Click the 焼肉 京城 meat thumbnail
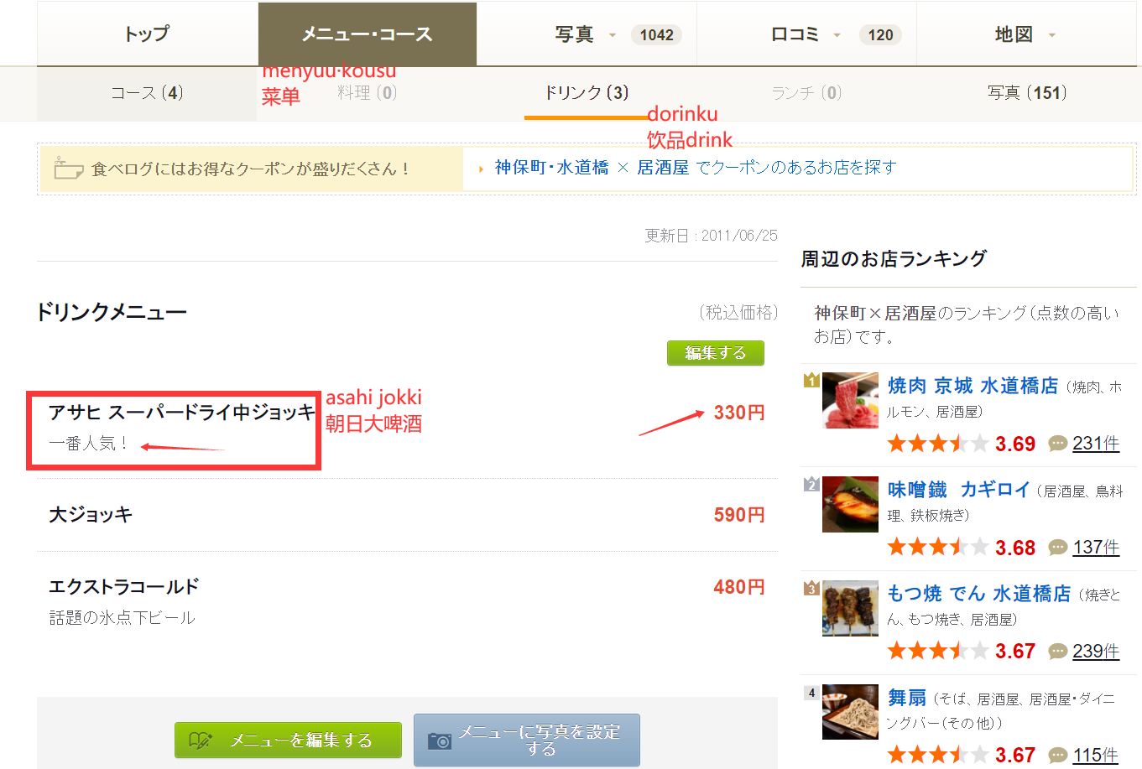The height and width of the screenshot is (769, 1142). click(850, 401)
